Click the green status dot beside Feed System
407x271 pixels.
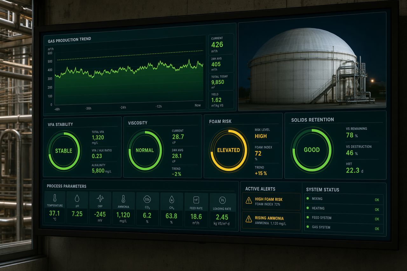(x=307, y=217)
